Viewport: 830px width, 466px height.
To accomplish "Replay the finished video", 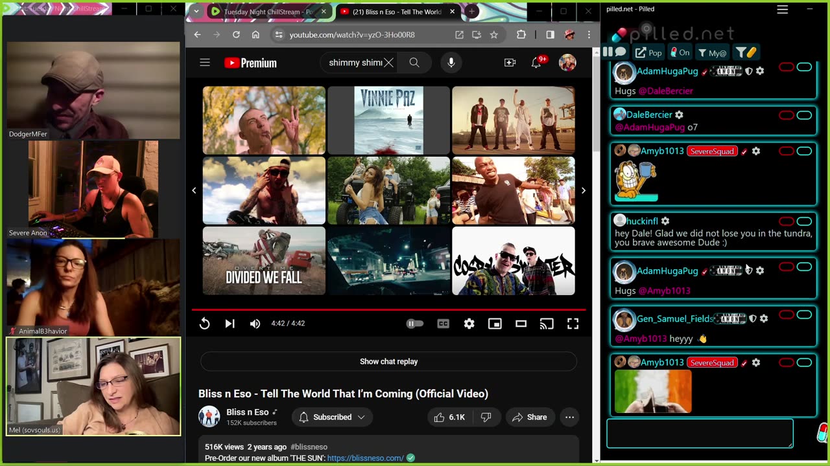I will point(204,324).
